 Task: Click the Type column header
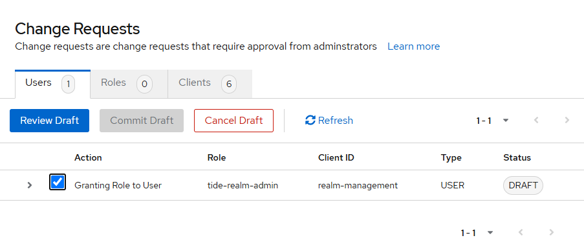coord(451,157)
